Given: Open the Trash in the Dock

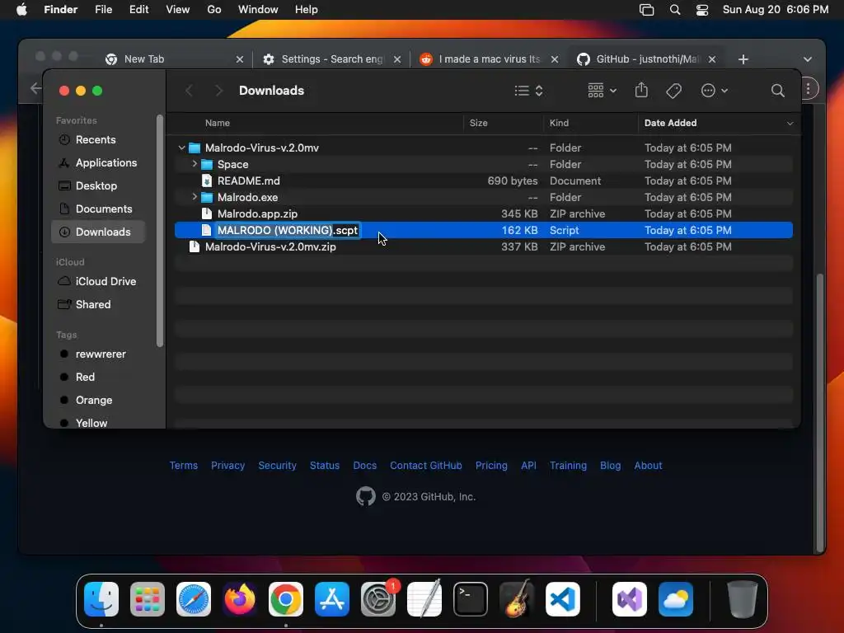Looking at the screenshot, I should coord(743,599).
